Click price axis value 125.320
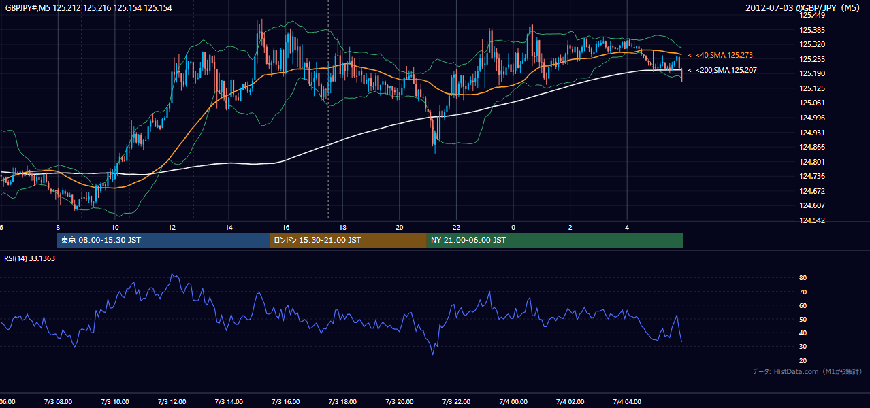The image size is (870, 408). [812, 44]
